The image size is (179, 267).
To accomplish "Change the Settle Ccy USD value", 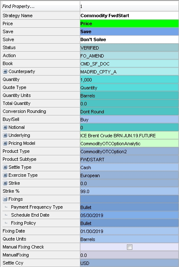I will [129, 263].
